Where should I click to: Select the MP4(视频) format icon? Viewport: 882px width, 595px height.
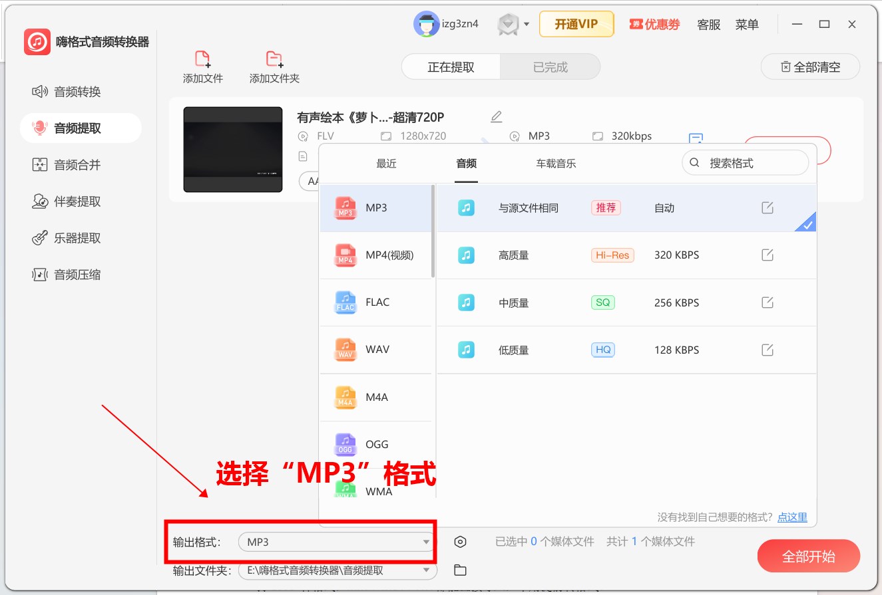(345, 255)
